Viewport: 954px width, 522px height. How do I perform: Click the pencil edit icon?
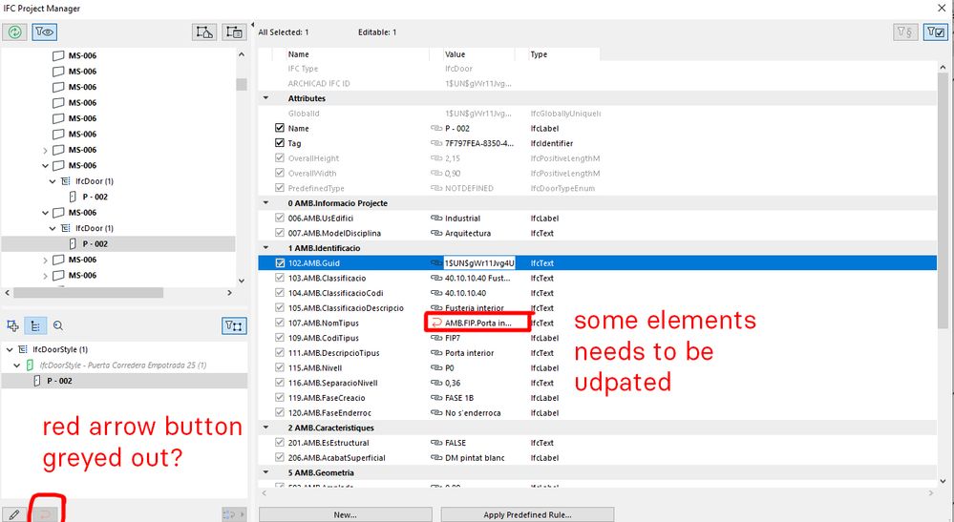pos(13,514)
